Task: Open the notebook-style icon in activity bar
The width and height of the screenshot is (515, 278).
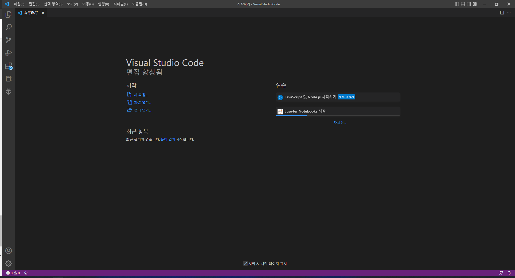Action: 9,79
